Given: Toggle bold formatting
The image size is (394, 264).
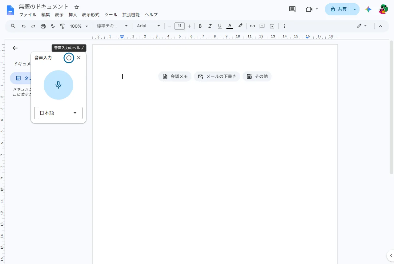Looking at the screenshot, I should tap(200, 26).
